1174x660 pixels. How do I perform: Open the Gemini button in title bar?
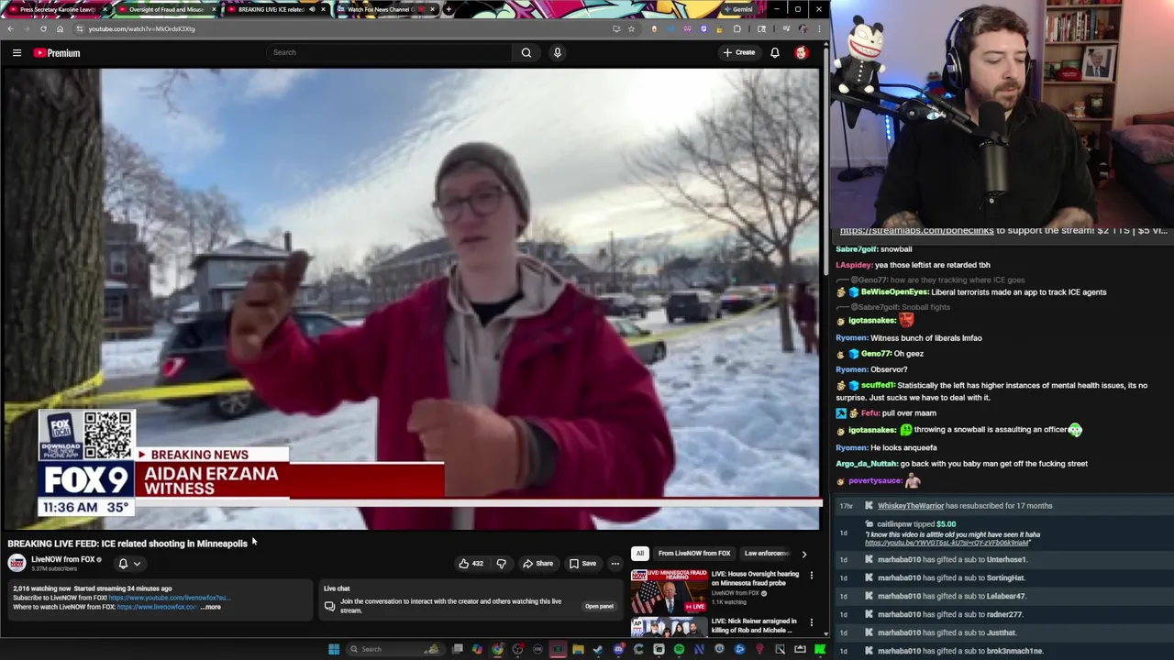click(x=737, y=9)
